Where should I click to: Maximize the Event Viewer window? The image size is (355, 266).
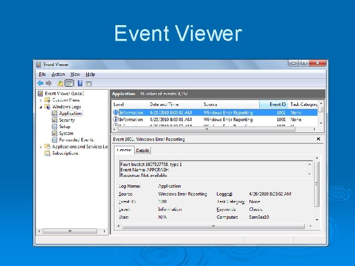[x=304, y=63]
